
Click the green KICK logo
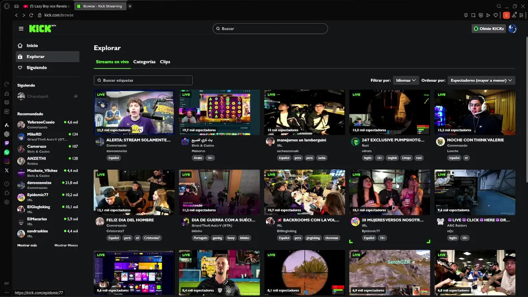[x=42, y=28]
